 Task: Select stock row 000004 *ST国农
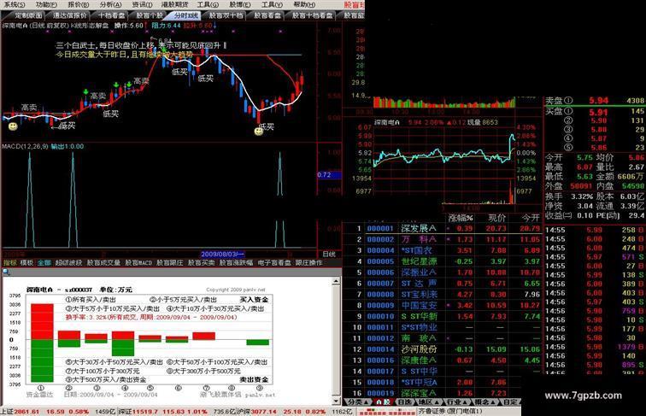coord(442,250)
